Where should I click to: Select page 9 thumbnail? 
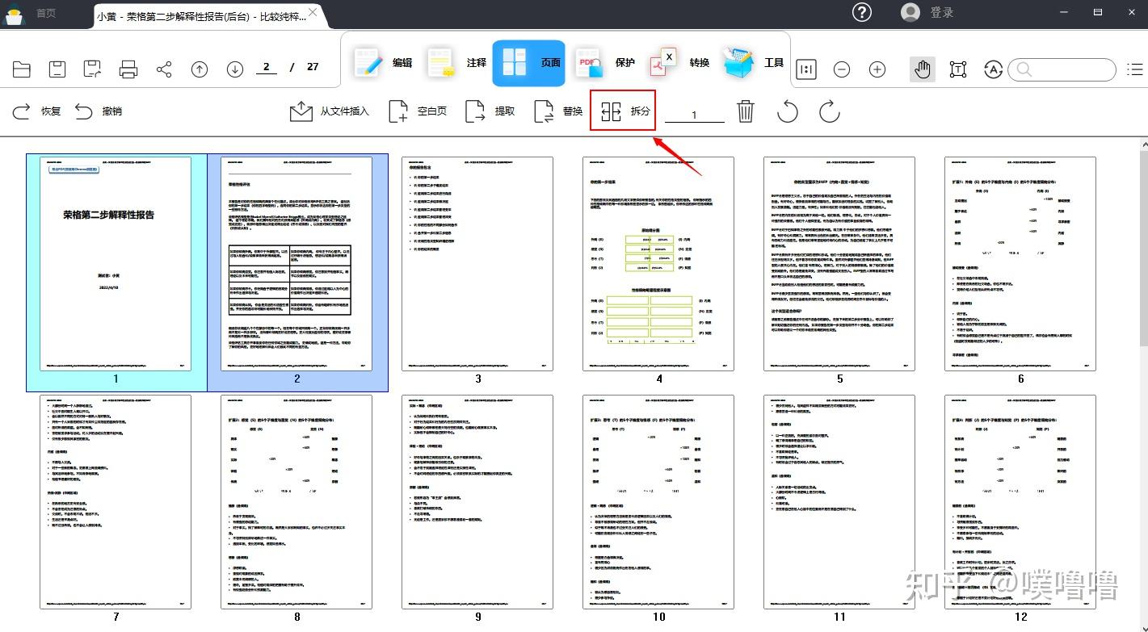click(477, 501)
